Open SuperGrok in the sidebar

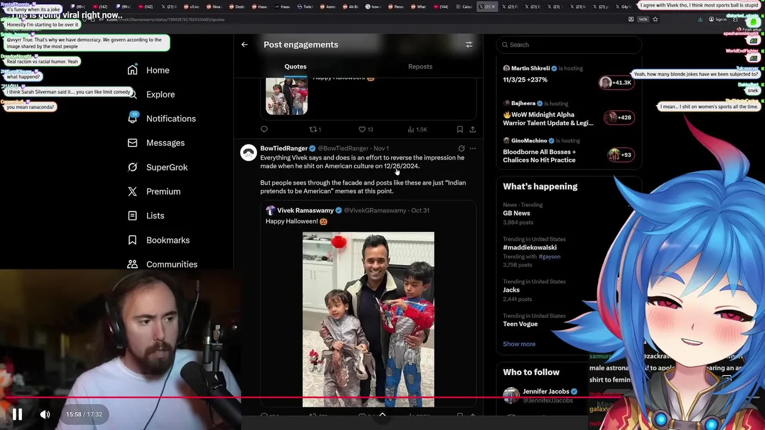[167, 167]
